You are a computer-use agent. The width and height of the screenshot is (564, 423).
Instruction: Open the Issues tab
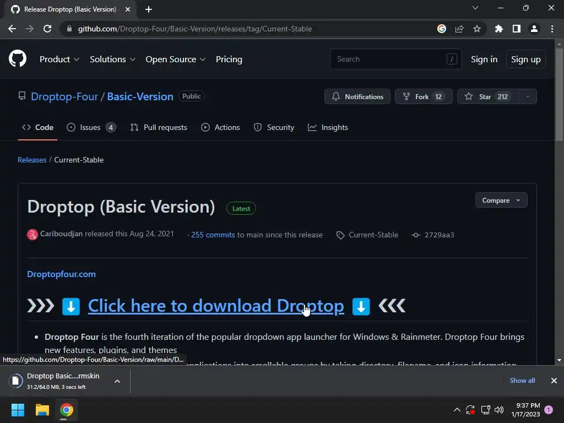click(x=91, y=127)
